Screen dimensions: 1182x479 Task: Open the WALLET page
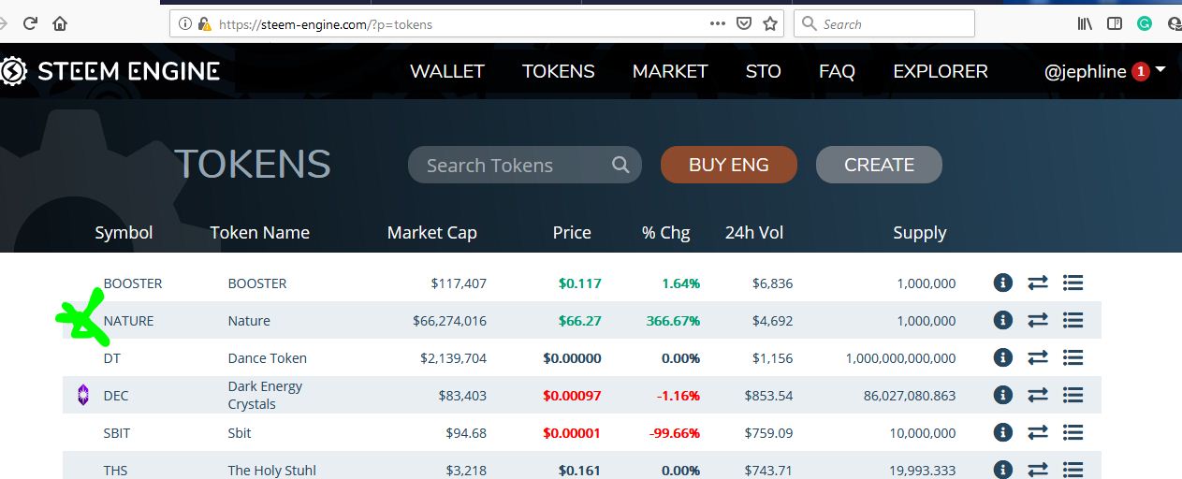point(447,71)
